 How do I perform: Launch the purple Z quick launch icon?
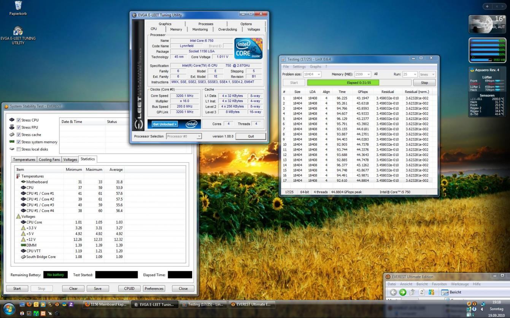[71, 304]
